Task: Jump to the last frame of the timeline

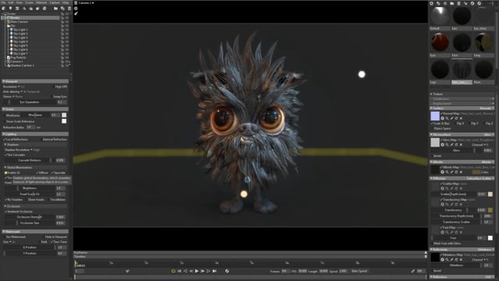Action: click(x=214, y=271)
